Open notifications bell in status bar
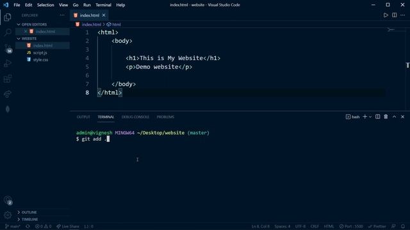Viewport: 410px width, 230px height. (x=403, y=226)
